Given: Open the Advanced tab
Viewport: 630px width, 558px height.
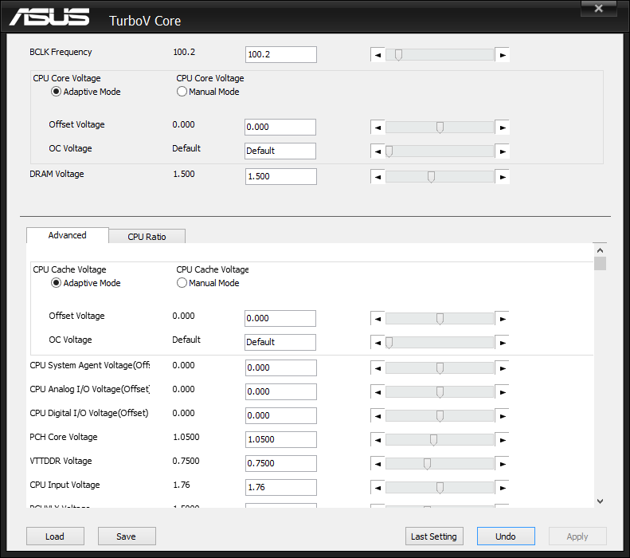Looking at the screenshot, I should coord(67,235).
